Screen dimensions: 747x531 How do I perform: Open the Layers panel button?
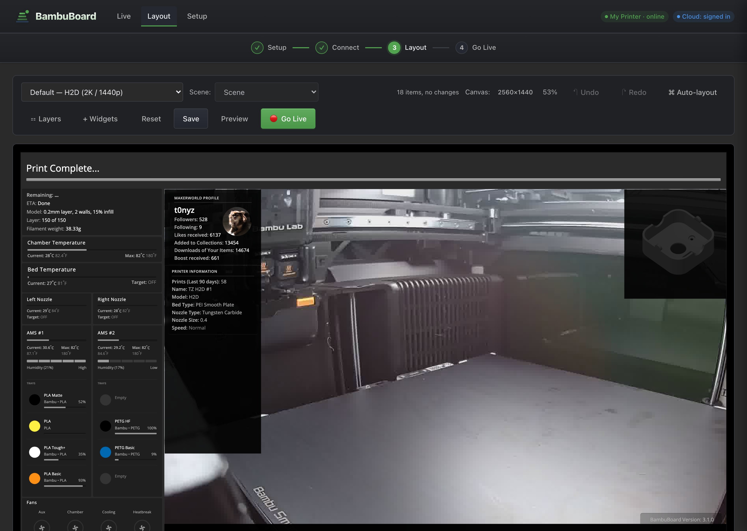[x=46, y=119]
